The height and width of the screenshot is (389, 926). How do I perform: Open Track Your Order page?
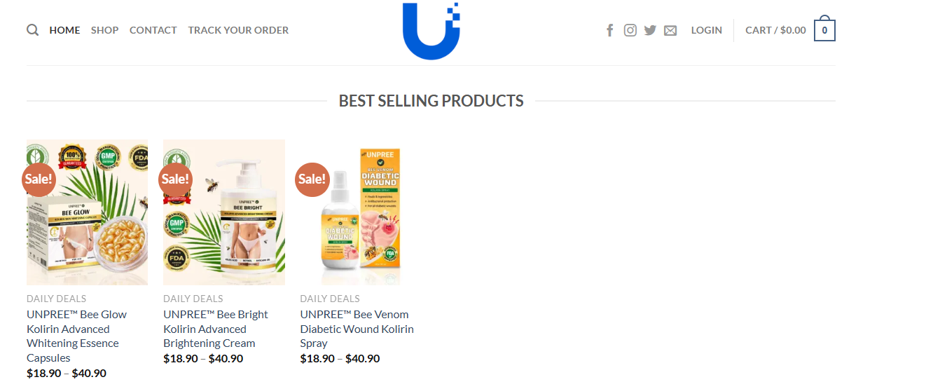(x=238, y=30)
